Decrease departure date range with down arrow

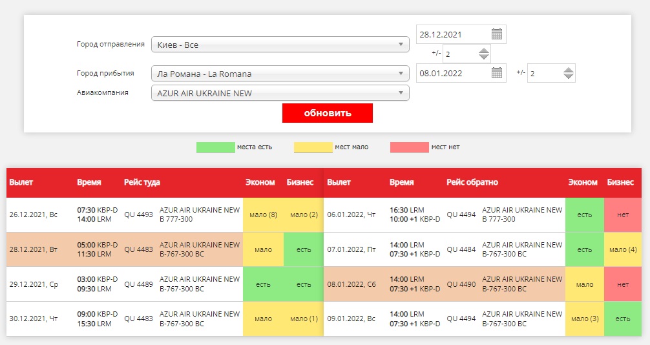[483, 57]
